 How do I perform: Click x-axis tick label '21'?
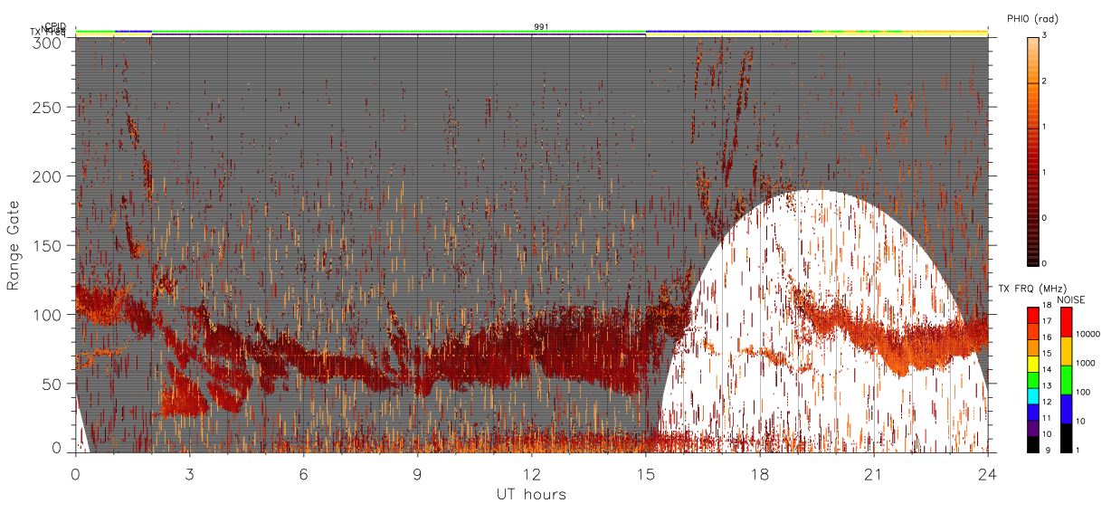[873, 473]
